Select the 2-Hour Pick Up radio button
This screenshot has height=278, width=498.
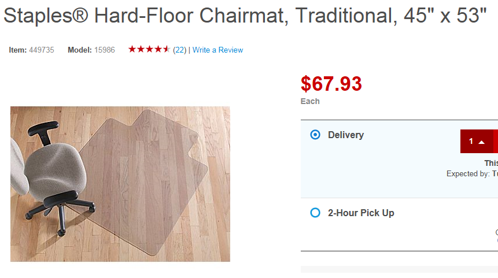315,213
